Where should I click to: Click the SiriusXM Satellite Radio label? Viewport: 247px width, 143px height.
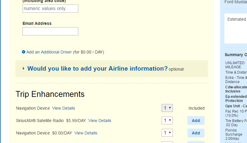pyautogui.click(x=40, y=121)
